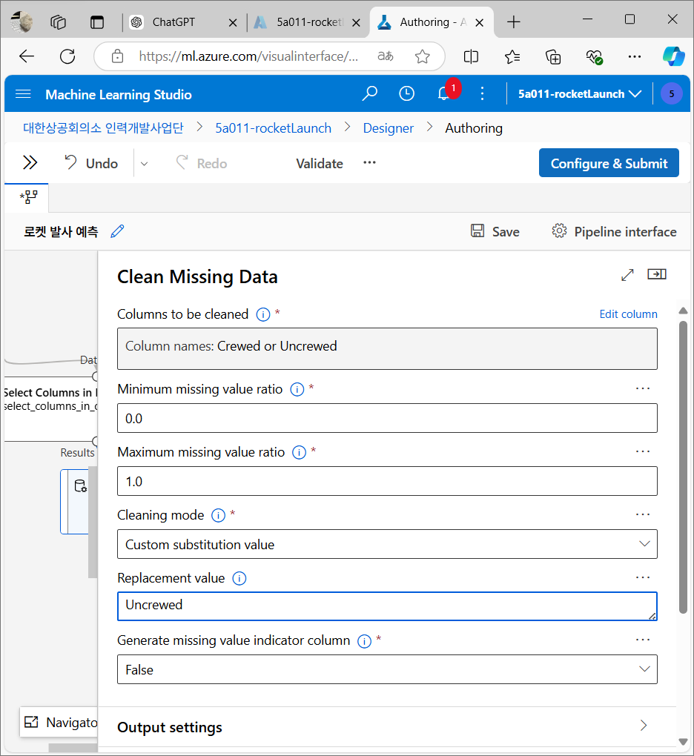Open Replacement value options ellipsis
Image resolution: width=694 pixels, height=756 pixels.
[642, 577]
